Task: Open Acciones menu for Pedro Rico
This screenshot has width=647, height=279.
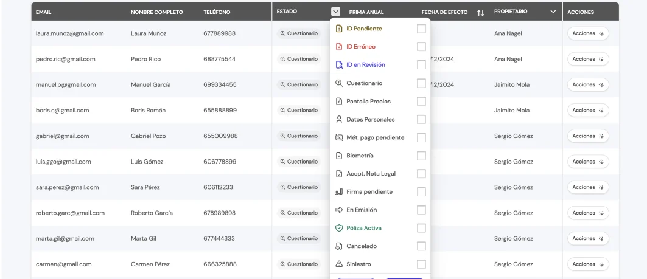Action: pyautogui.click(x=588, y=59)
